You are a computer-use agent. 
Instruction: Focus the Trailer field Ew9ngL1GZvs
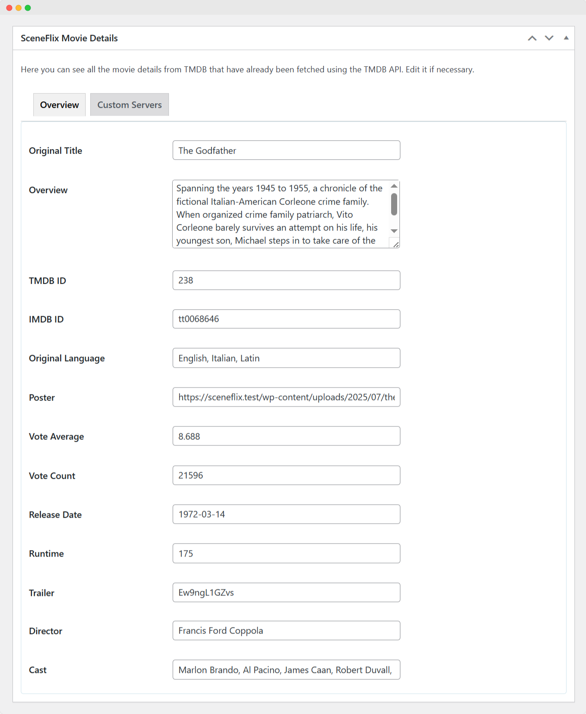click(x=287, y=592)
